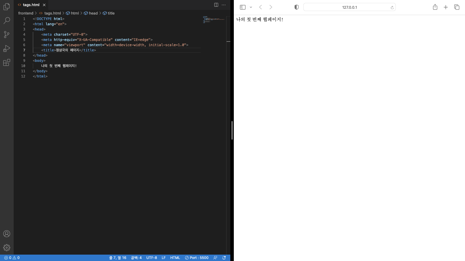Click closing </html> tag on line 12
Viewport: 465px width, 261px height.
point(40,76)
